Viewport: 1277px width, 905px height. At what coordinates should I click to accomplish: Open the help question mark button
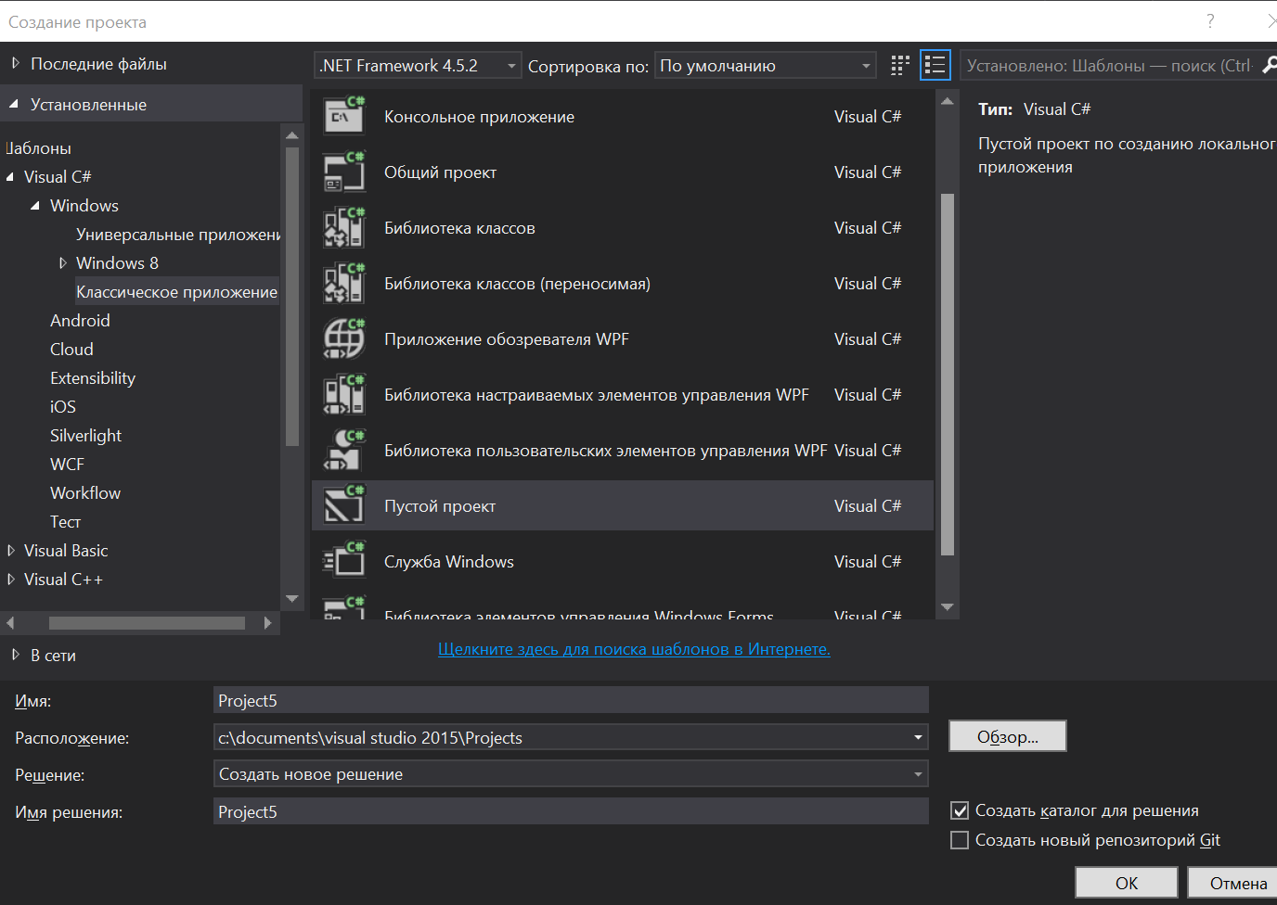(1210, 20)
